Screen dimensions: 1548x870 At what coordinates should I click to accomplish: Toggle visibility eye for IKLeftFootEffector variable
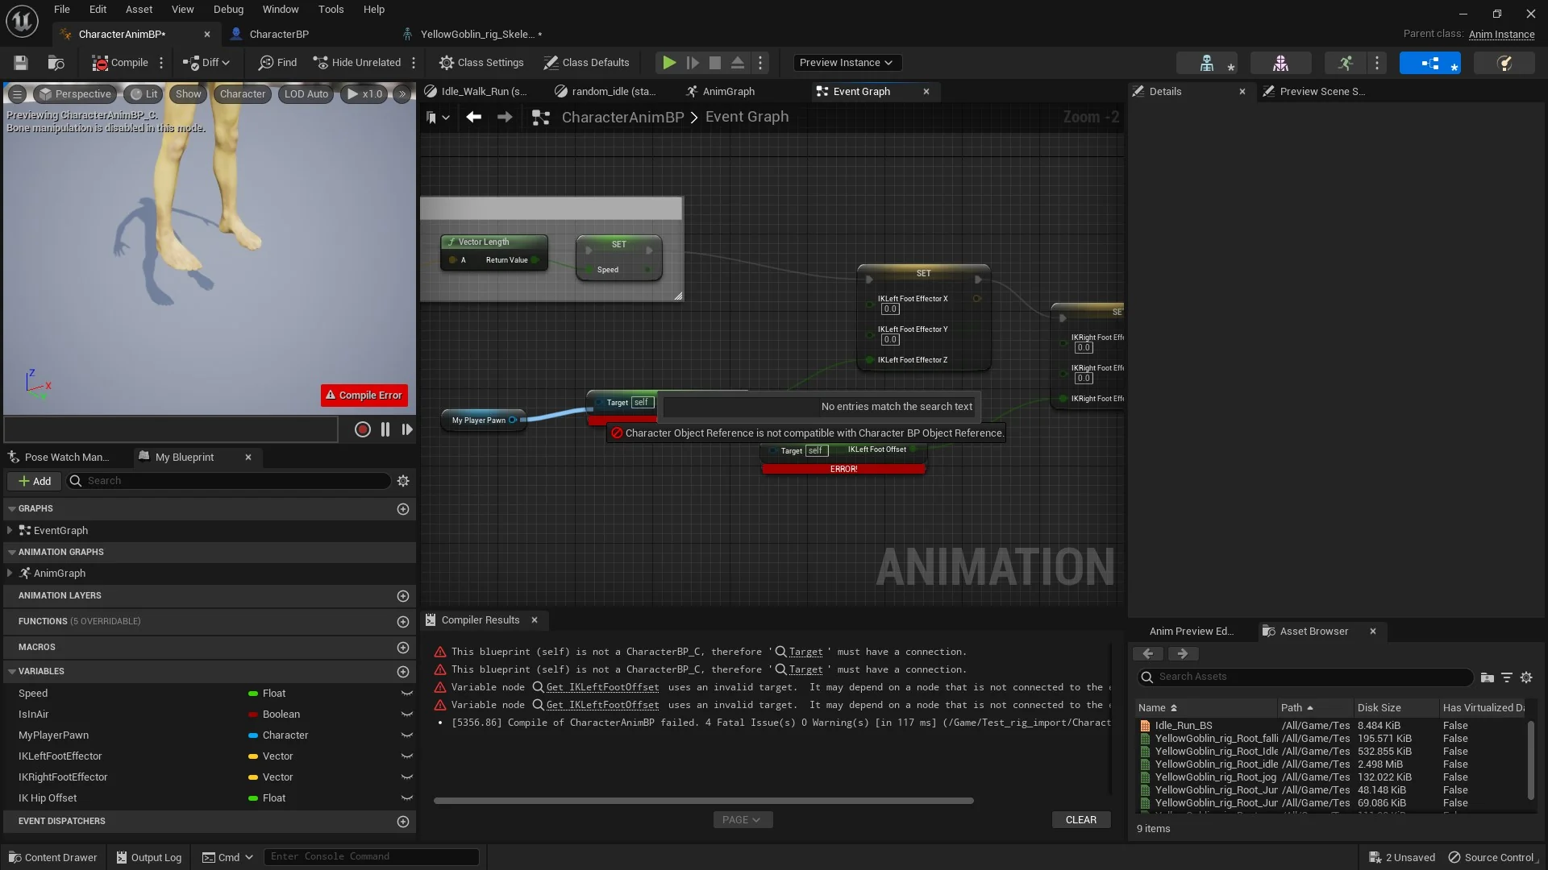coord(406,756)
